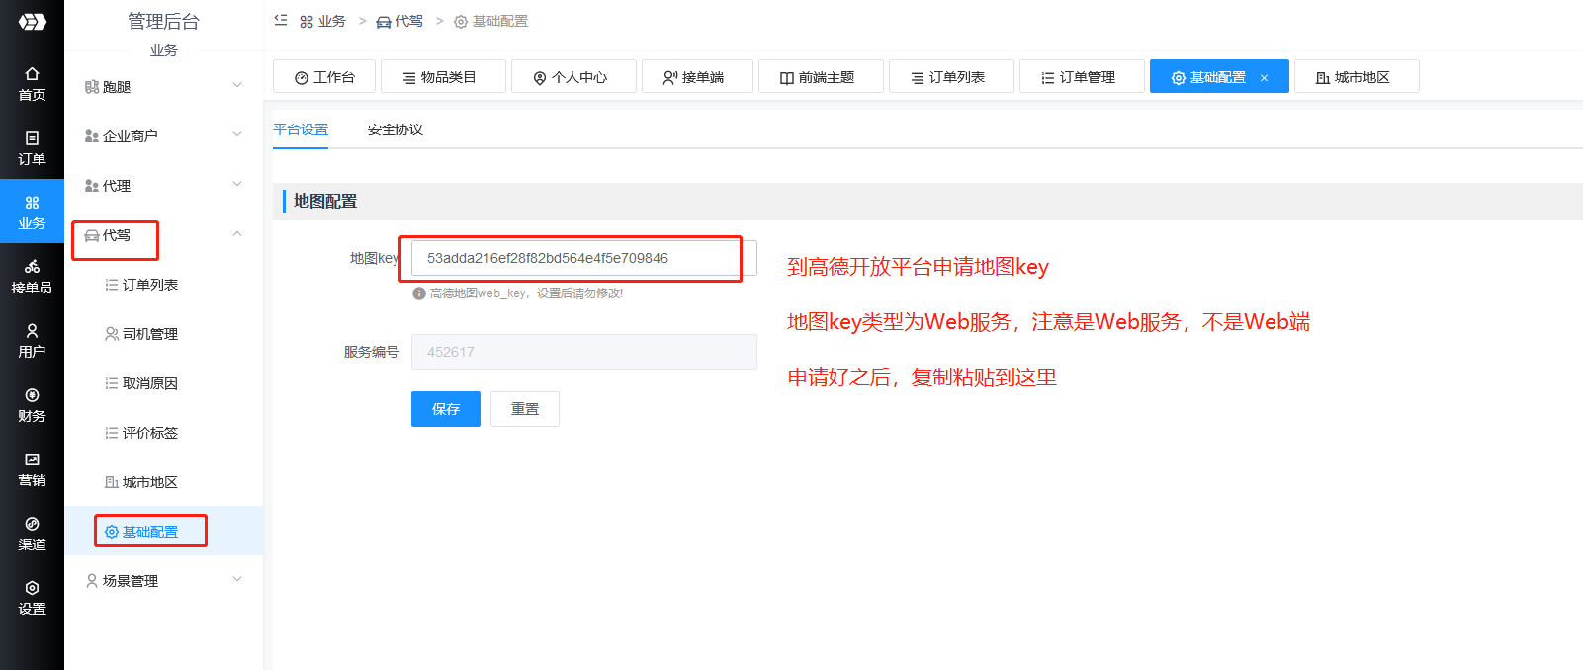Click the menu collapse icon in breadcrumb bar

pyautogui.click(x=281, y=21)
